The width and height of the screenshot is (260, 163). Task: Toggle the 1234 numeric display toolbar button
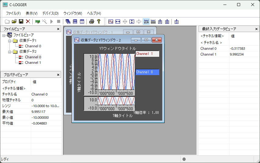[146, 21]
